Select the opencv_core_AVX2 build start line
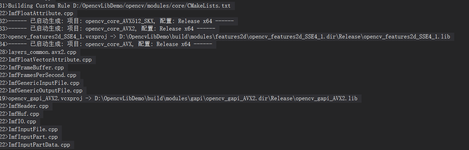 tap(108, 29)
